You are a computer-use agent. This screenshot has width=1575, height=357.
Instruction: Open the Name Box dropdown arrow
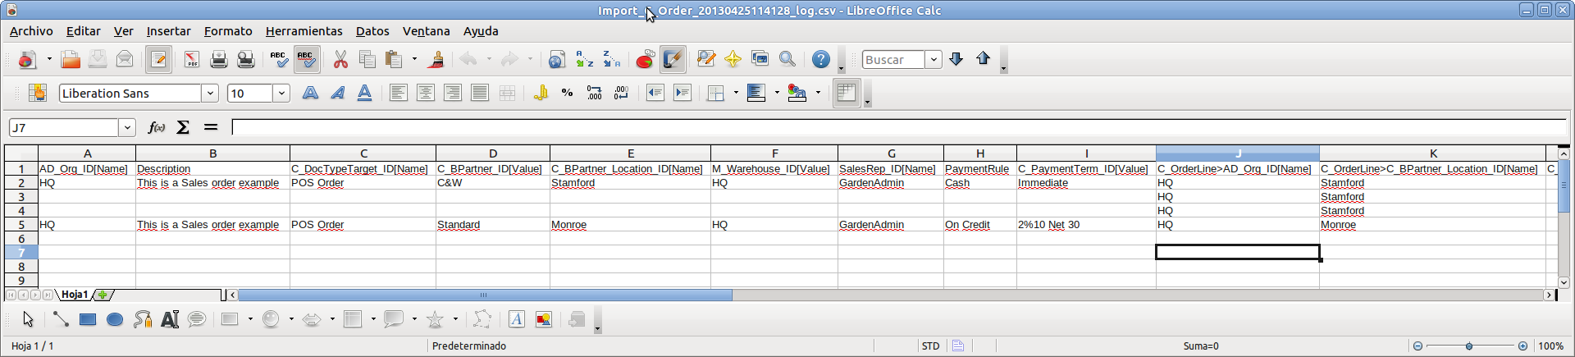127,128
